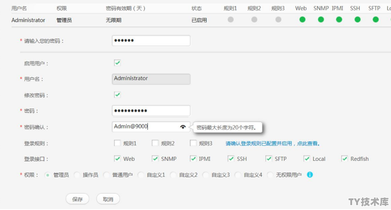
Task: Click the 用户名 column header
Action: tap(19, 8)
